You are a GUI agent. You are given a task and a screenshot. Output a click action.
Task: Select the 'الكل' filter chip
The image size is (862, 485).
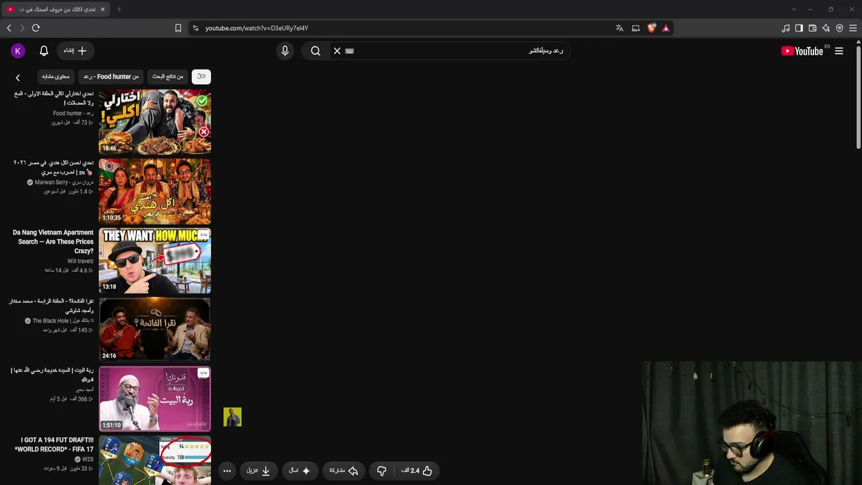coord(201,76)
